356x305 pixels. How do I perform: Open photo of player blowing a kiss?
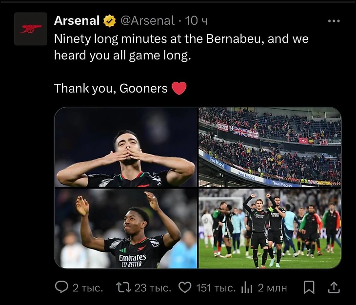pyautogui.click(x=126, y=147)
